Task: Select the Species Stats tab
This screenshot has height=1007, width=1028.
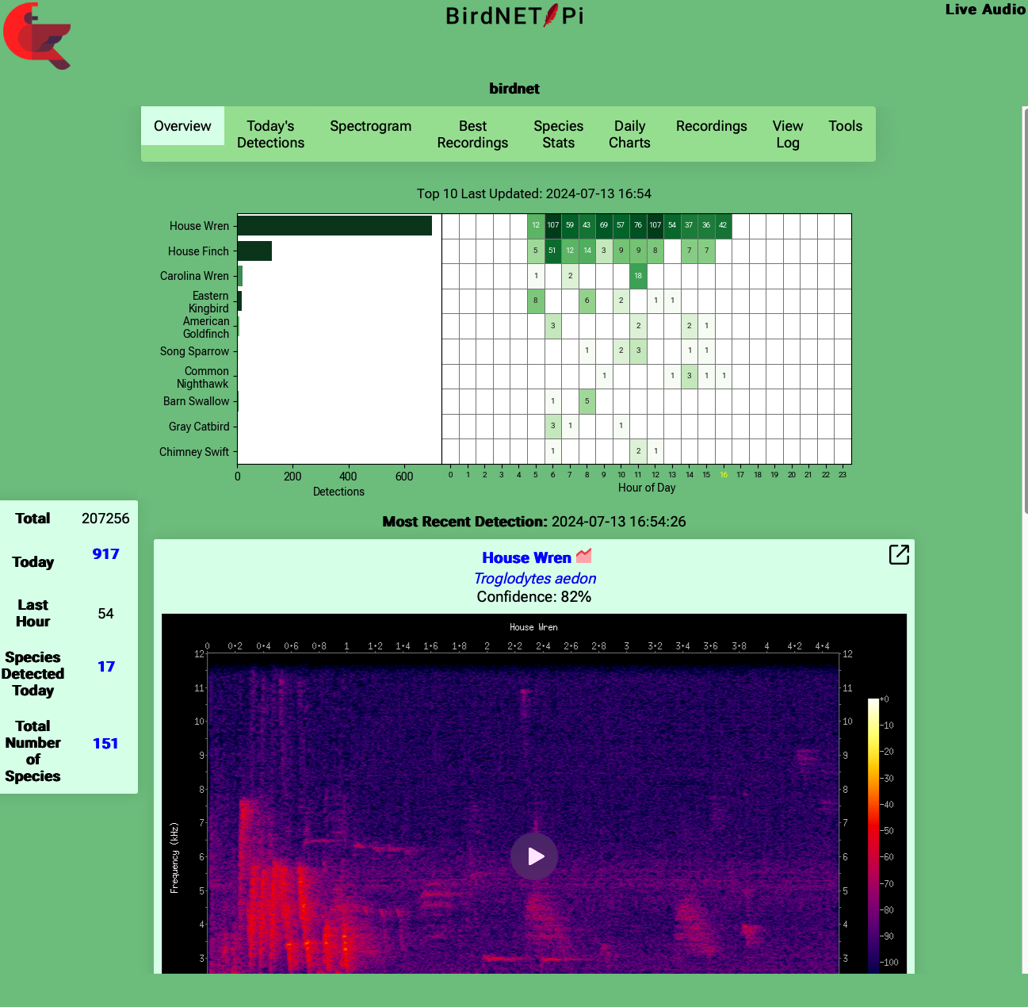Action: 558,134
